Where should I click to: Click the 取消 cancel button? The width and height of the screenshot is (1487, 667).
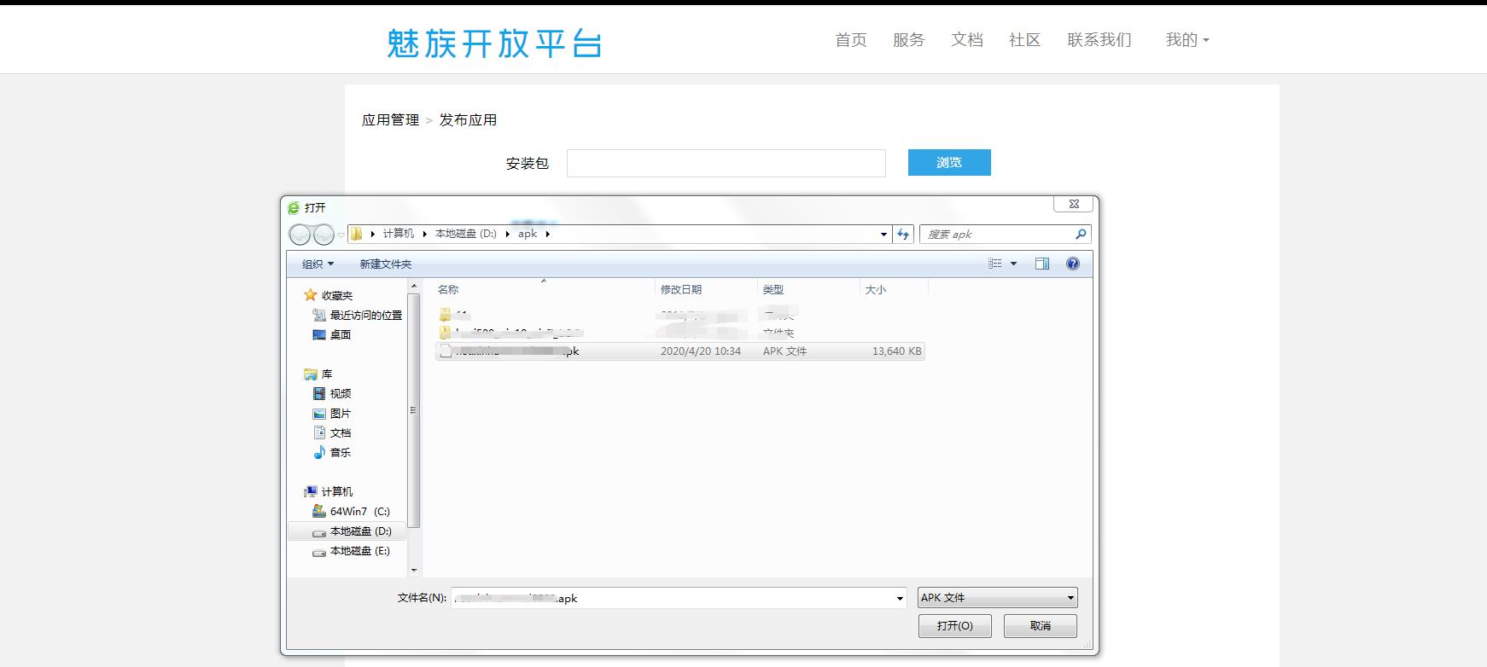pos(1041,626)
